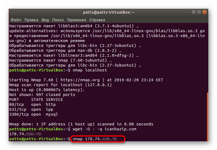Click the 'nmap 178.74' command on last prompt
The width and height of the screenshot is (217, 150).
click(x=95, y=139)
